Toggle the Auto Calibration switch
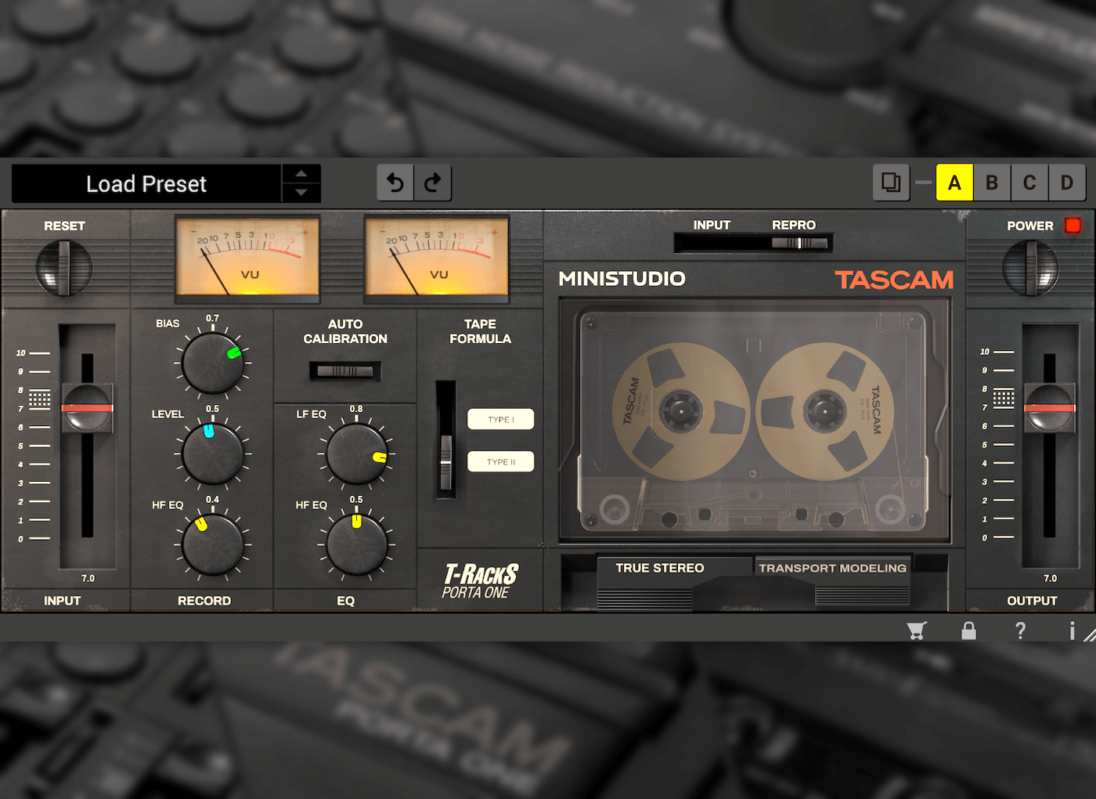The width and height of the screenshot is (1096, 799). (x=345, y=371)
